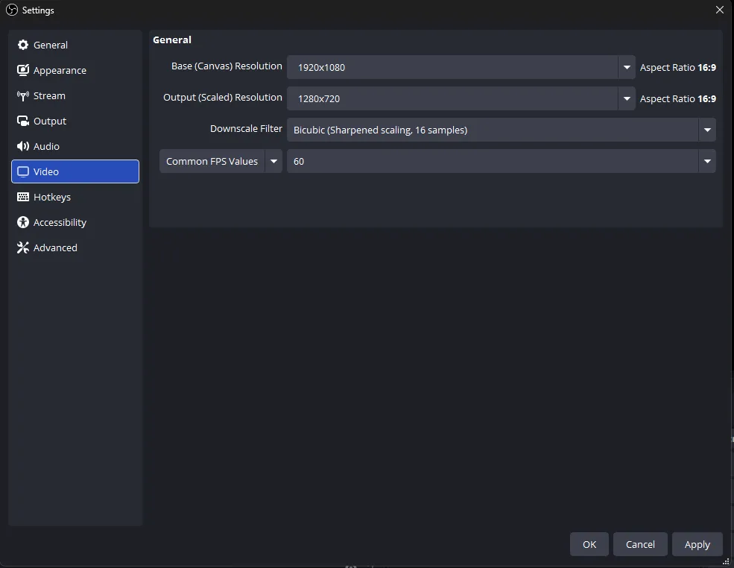Click the Apply button
This screenshot has width=734, height=568.
[697, 544]
